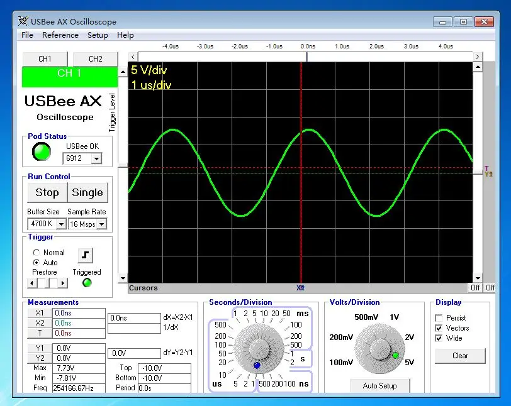The width and height of the screenshot is (511, 406).
Task: Click the Period value field
Action: (165, 388)
